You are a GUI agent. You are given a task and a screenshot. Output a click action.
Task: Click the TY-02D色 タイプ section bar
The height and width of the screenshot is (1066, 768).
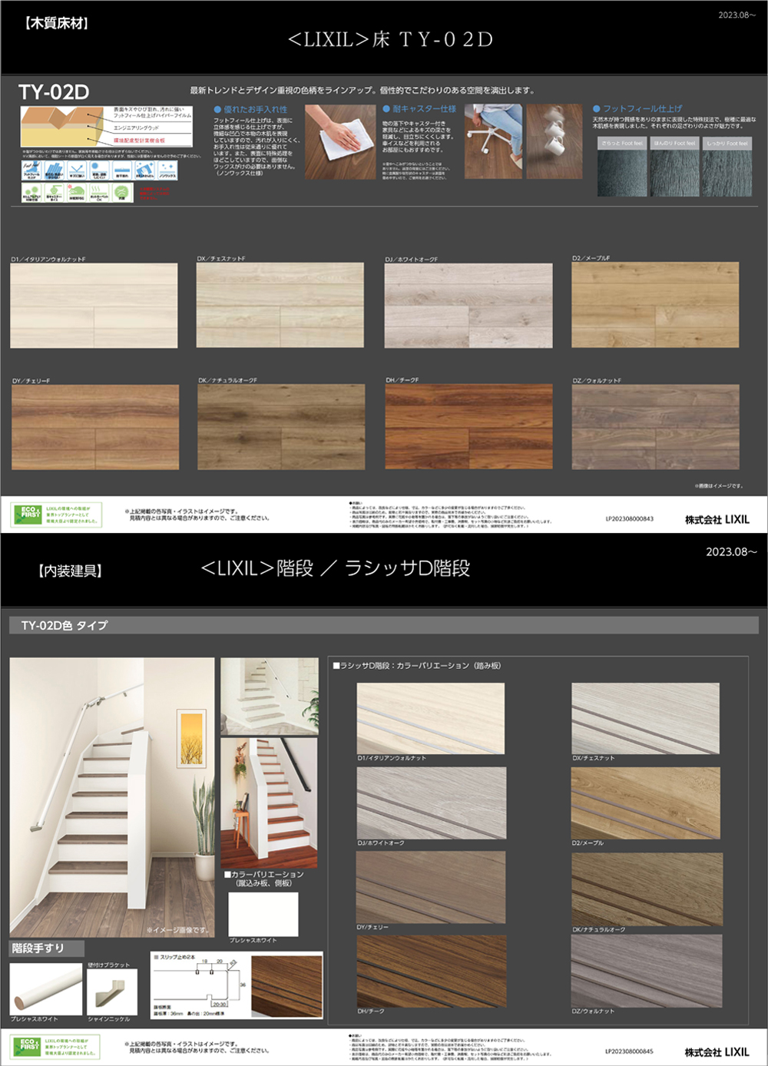click(384, 625)
